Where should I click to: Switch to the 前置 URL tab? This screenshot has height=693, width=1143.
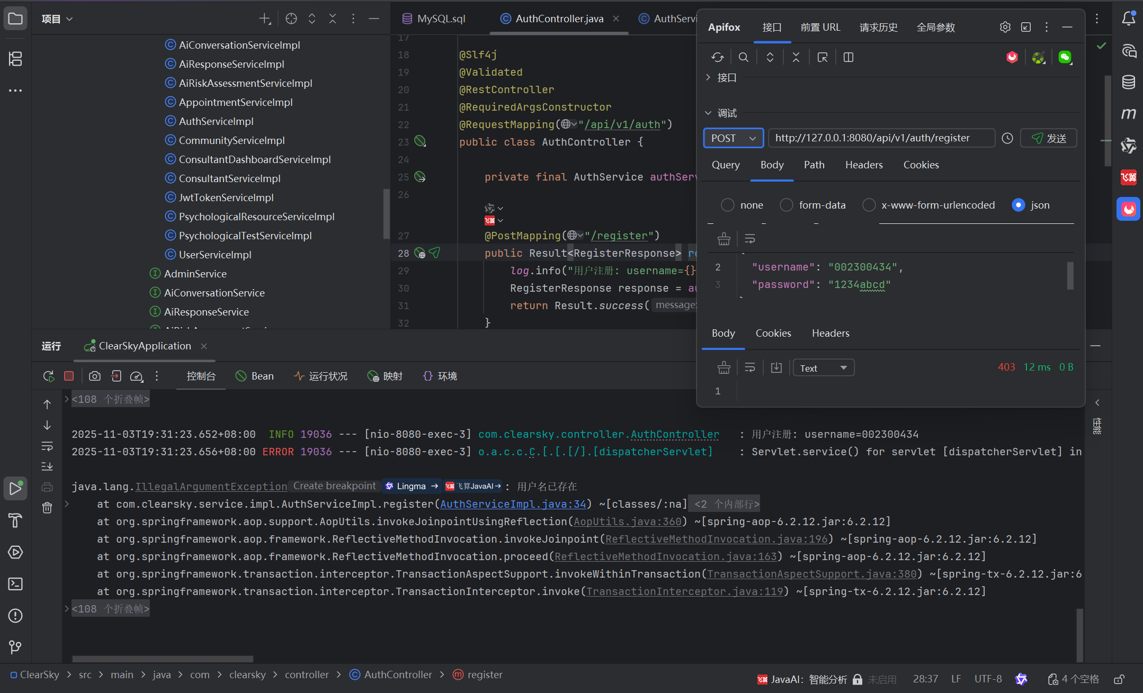(820, 27)
